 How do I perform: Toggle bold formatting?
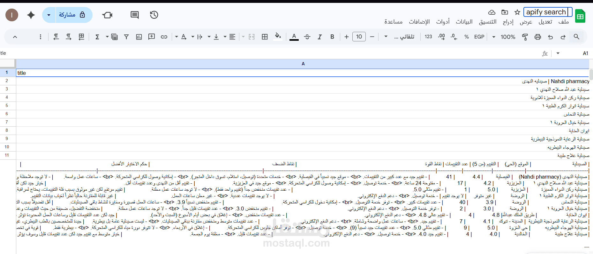[x=332, y=37]
